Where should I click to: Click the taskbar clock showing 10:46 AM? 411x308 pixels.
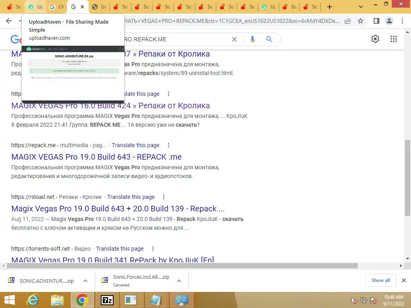[393, 300]
